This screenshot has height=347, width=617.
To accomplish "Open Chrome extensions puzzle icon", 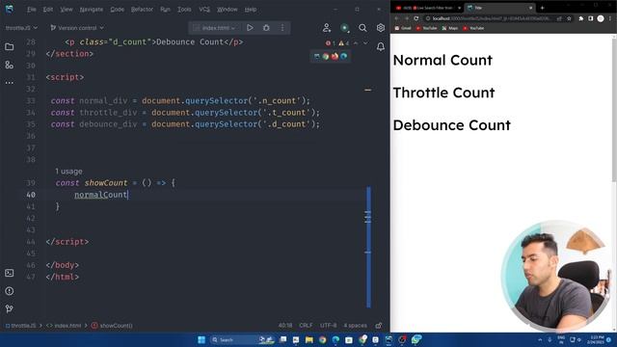I will pos(580,18).
